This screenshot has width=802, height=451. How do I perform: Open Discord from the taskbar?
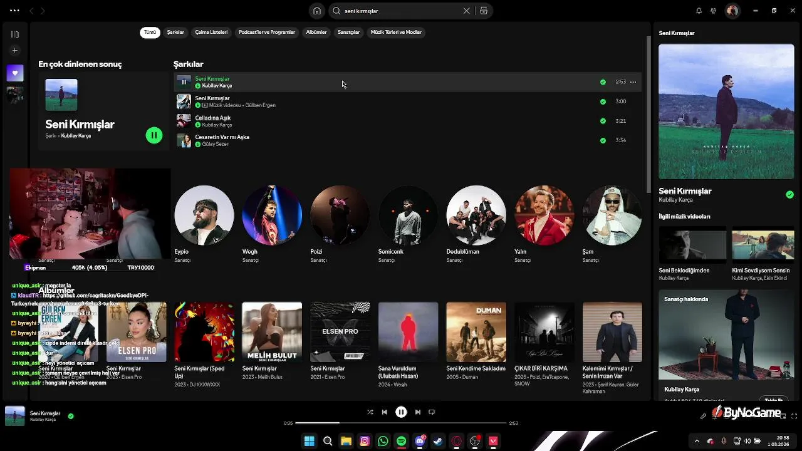click(420, 441)
